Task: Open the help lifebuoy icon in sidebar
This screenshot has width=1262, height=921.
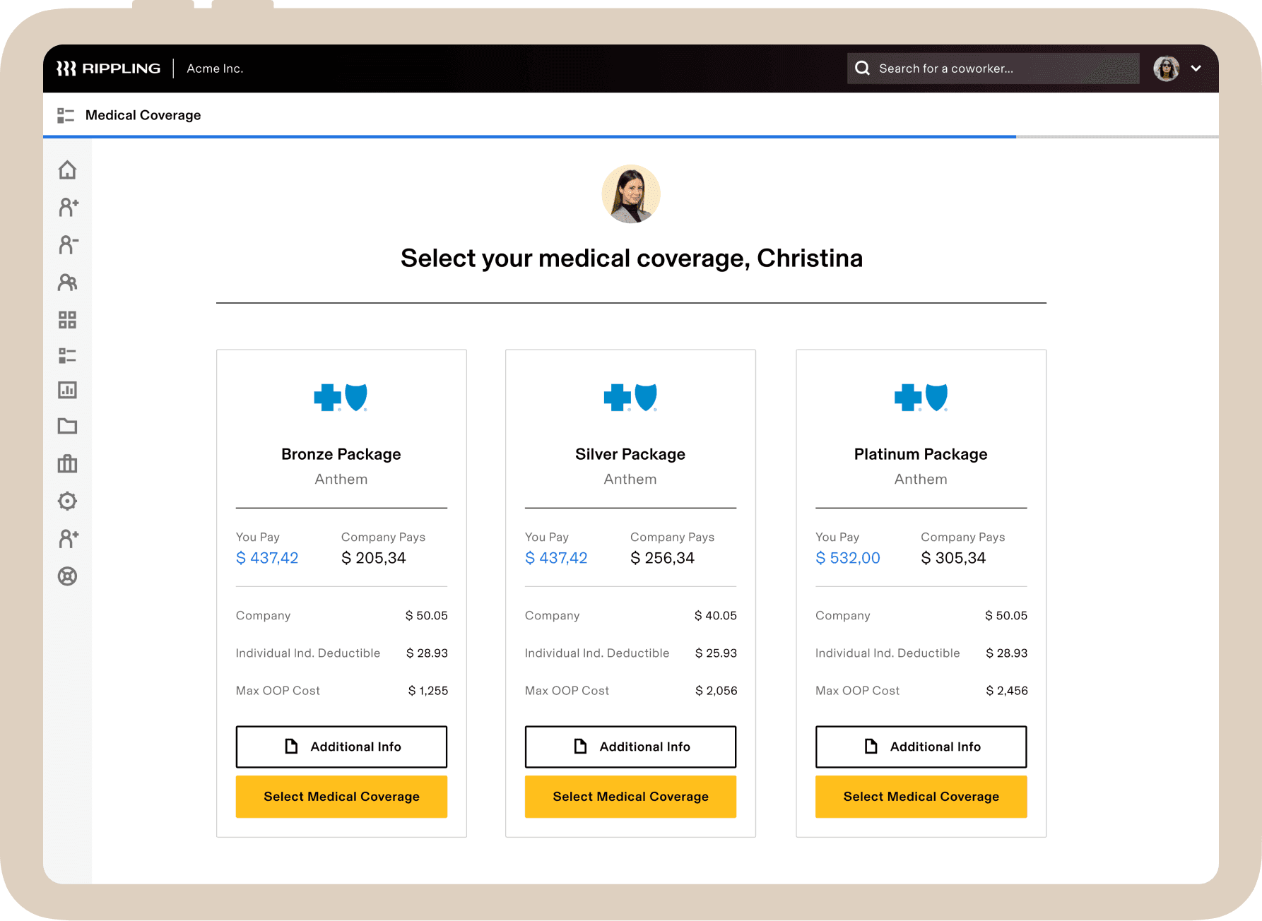Action: (x=67, y=576)
